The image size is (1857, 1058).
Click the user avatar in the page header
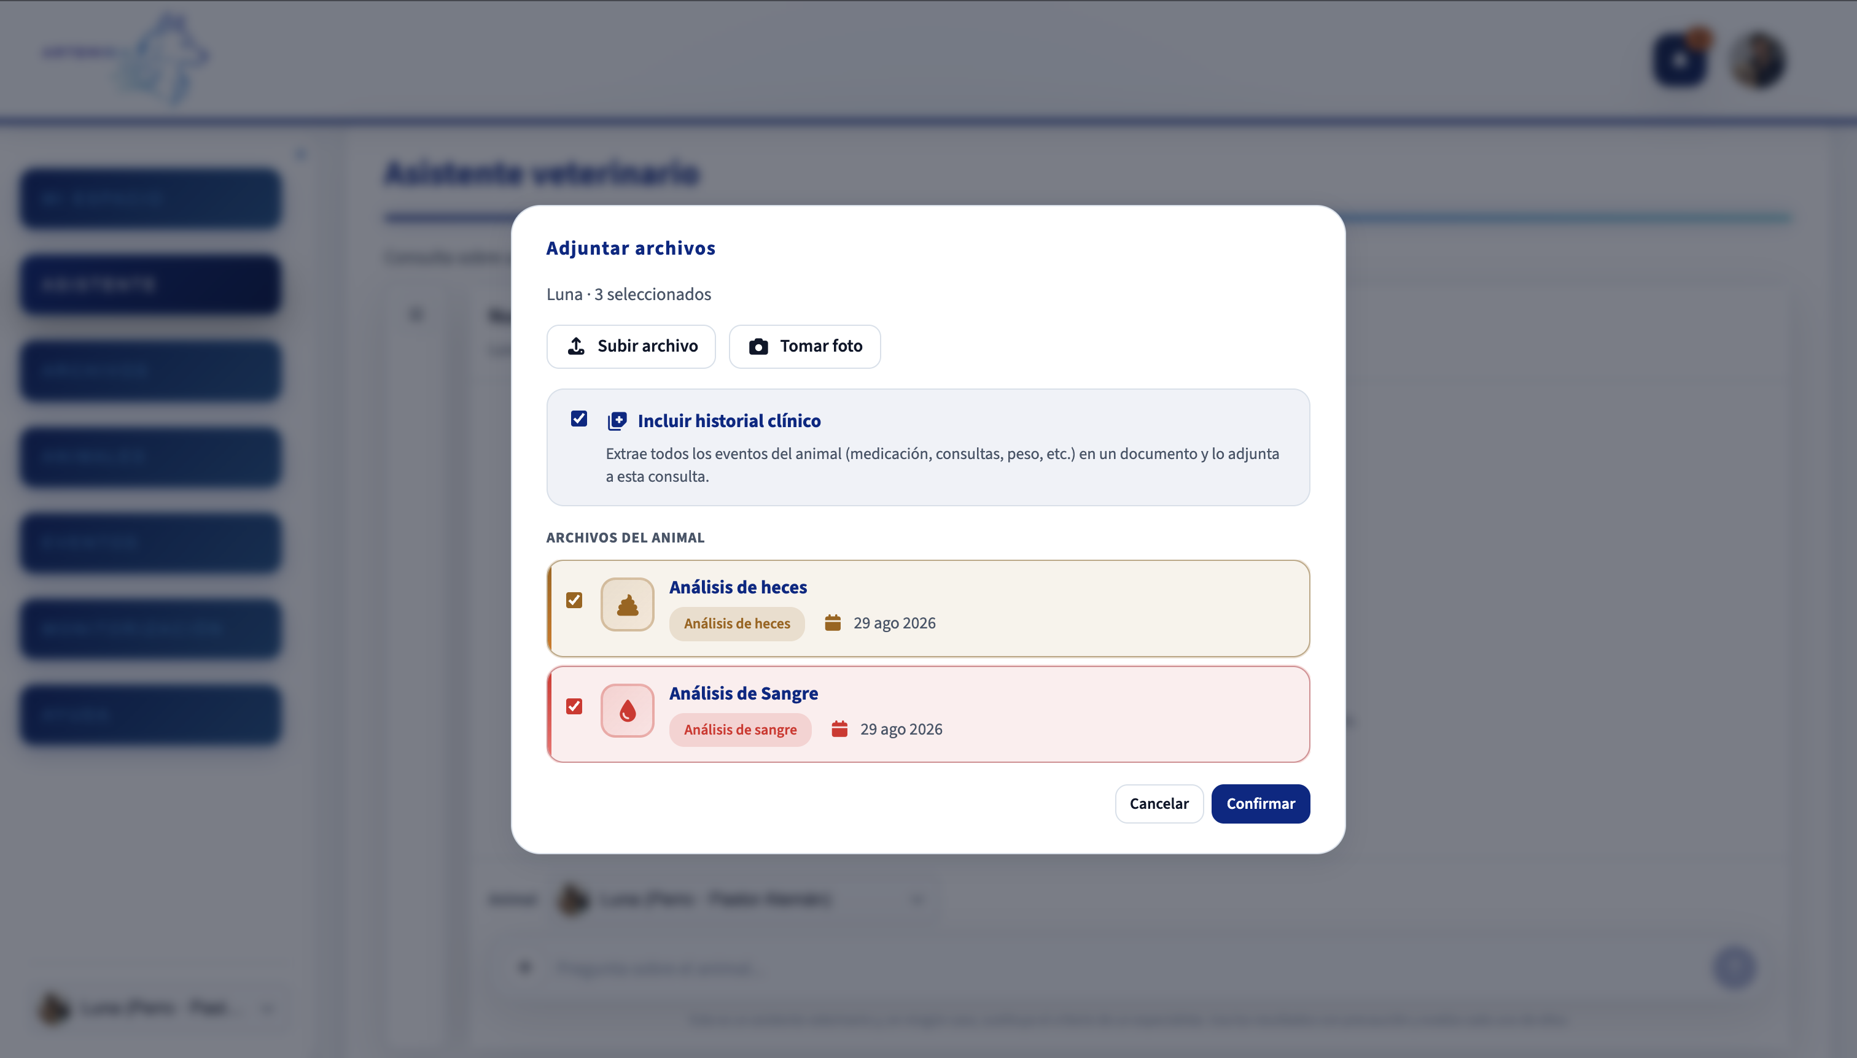point(1759,60)
